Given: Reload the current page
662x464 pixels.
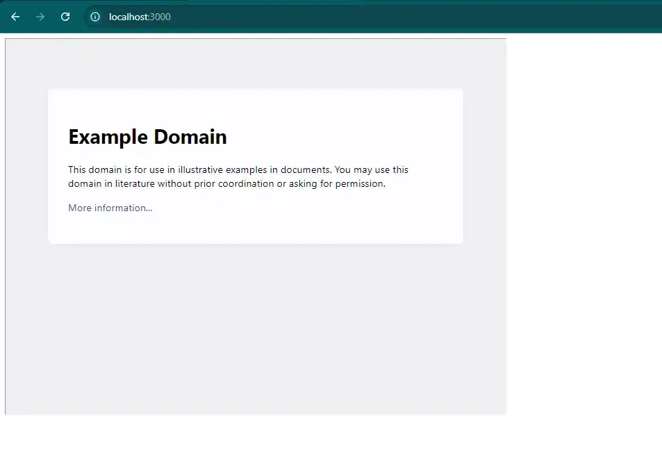Looking at the screenshot, I should click(65, 17).
